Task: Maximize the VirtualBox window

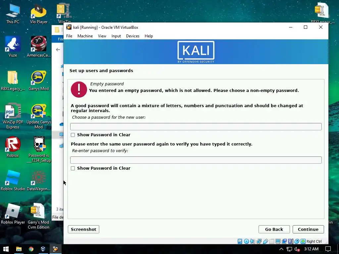Action: (306, 27)
